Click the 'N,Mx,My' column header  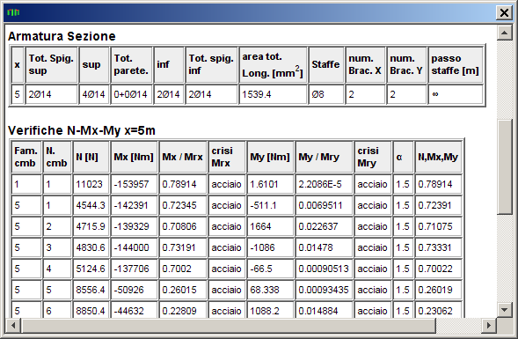pos(438,157)
